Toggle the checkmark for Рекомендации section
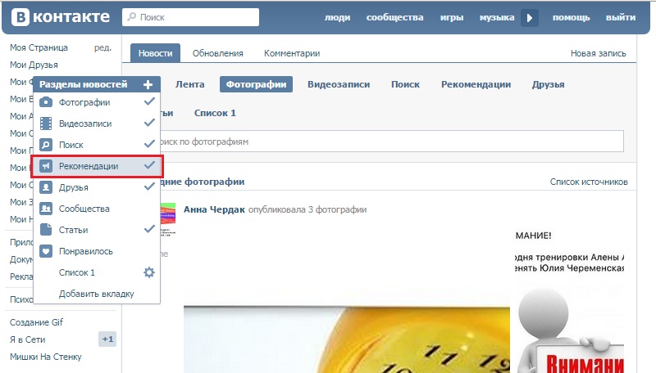The width and height of the screenshot is (656, 373). click(x=149, y=165)
